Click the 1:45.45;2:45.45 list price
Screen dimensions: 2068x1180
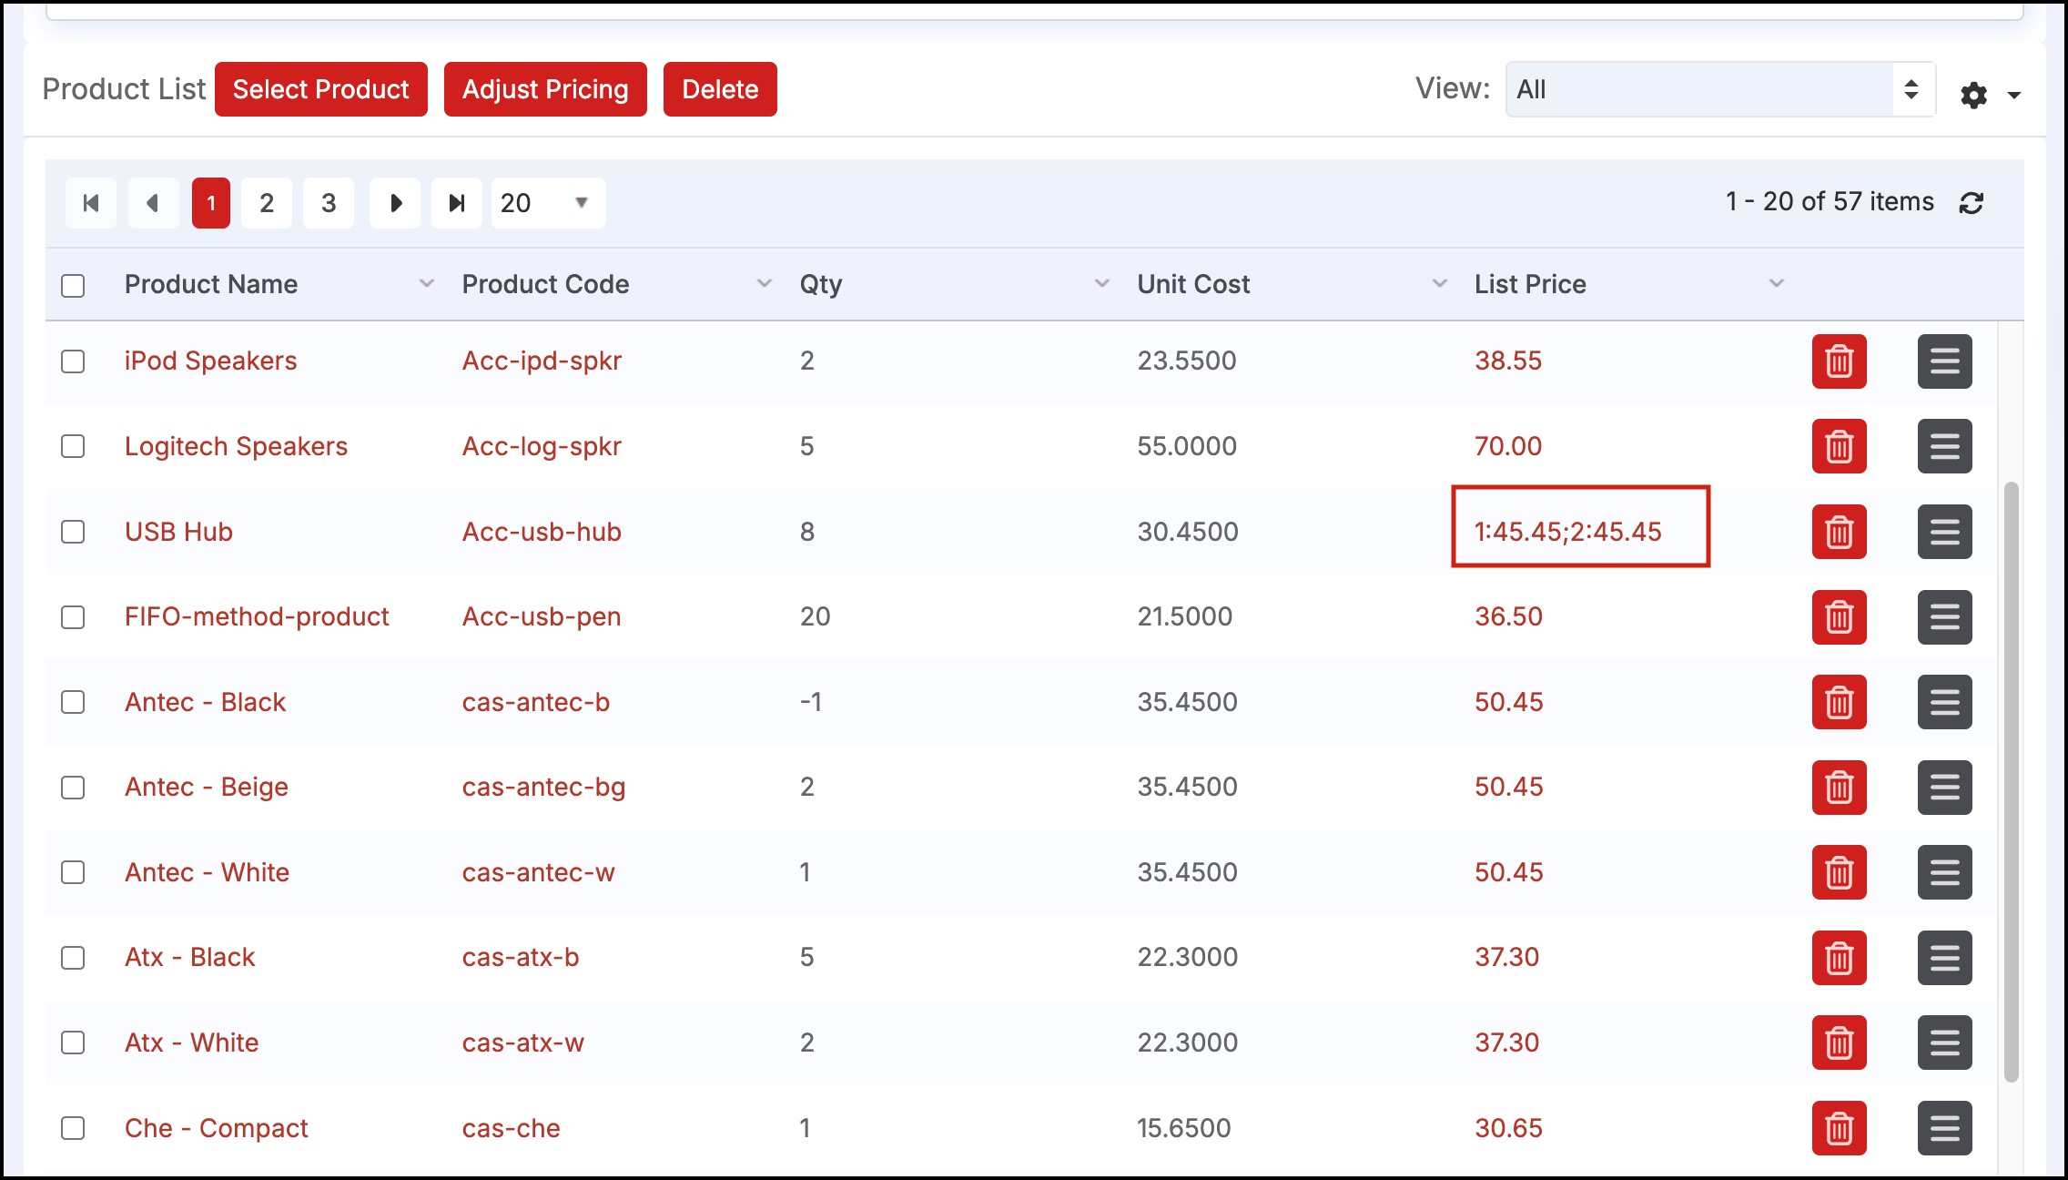[x=1568, y=532]
